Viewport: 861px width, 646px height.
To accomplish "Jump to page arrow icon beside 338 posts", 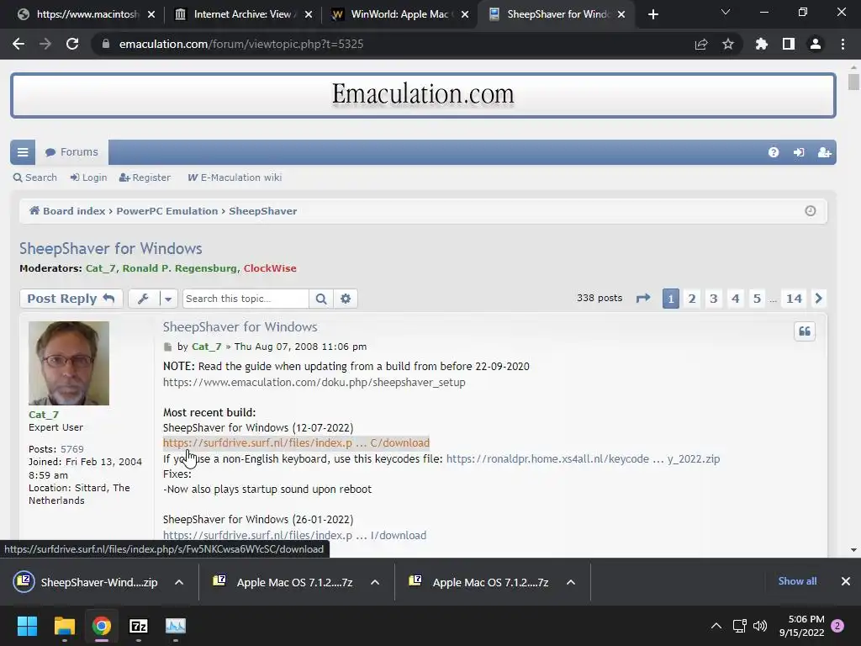I will (643, 299).
